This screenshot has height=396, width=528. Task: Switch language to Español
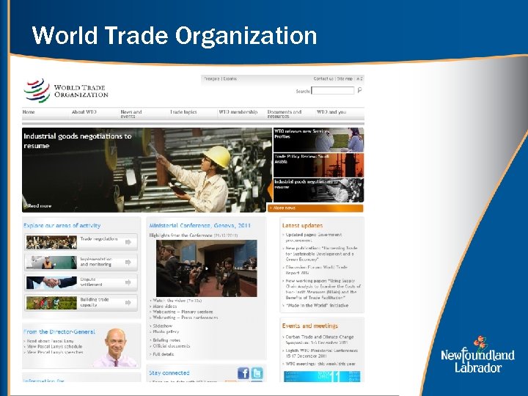tap(230, 78)
